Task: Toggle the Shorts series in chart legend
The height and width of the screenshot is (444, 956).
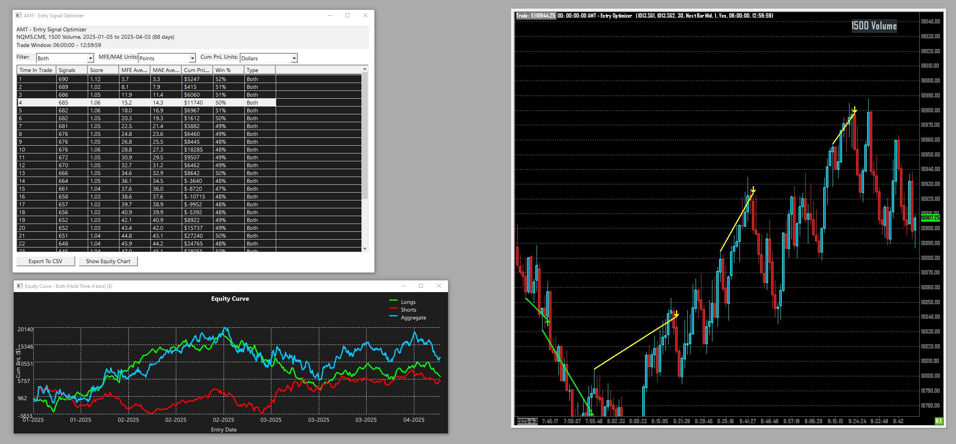Action: pyautogui.click(x=408, y=310)
